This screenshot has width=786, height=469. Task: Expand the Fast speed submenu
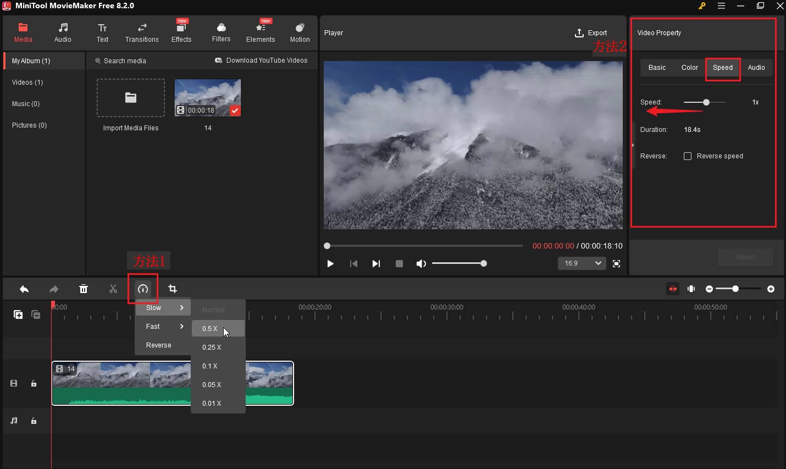click(163, 327)
